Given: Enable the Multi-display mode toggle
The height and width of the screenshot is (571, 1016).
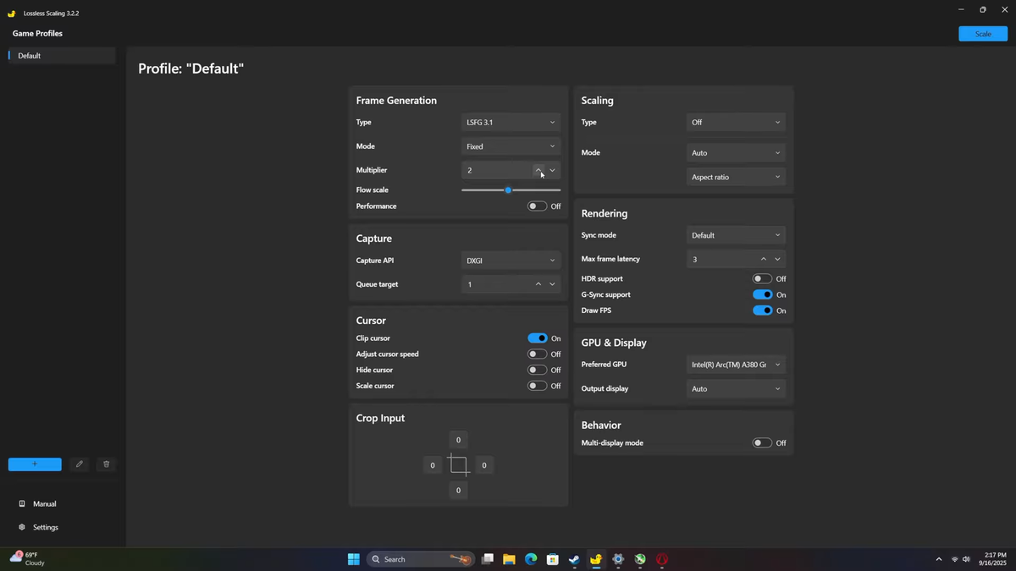Looking at the screenshot, I should click(x=762, y=443).
